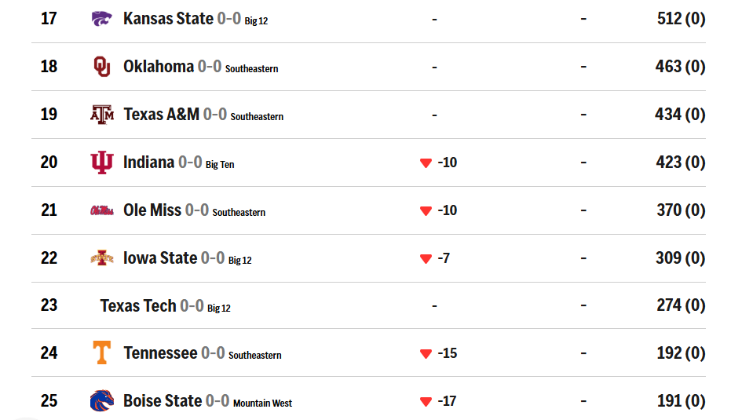This screenshot has height=420, width=742.
Task: Click the rank number 19 for Texas A&M
Action: point(49,114)
